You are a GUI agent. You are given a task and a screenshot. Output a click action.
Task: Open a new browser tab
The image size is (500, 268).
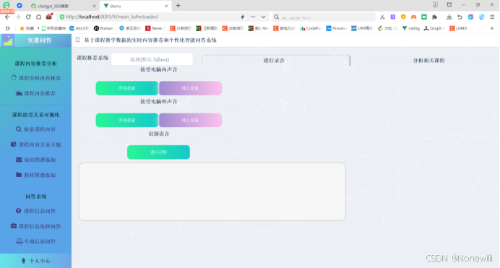178,5
